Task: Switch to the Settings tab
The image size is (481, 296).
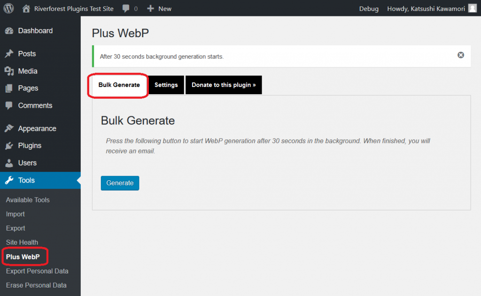Action: coord(166,85)
